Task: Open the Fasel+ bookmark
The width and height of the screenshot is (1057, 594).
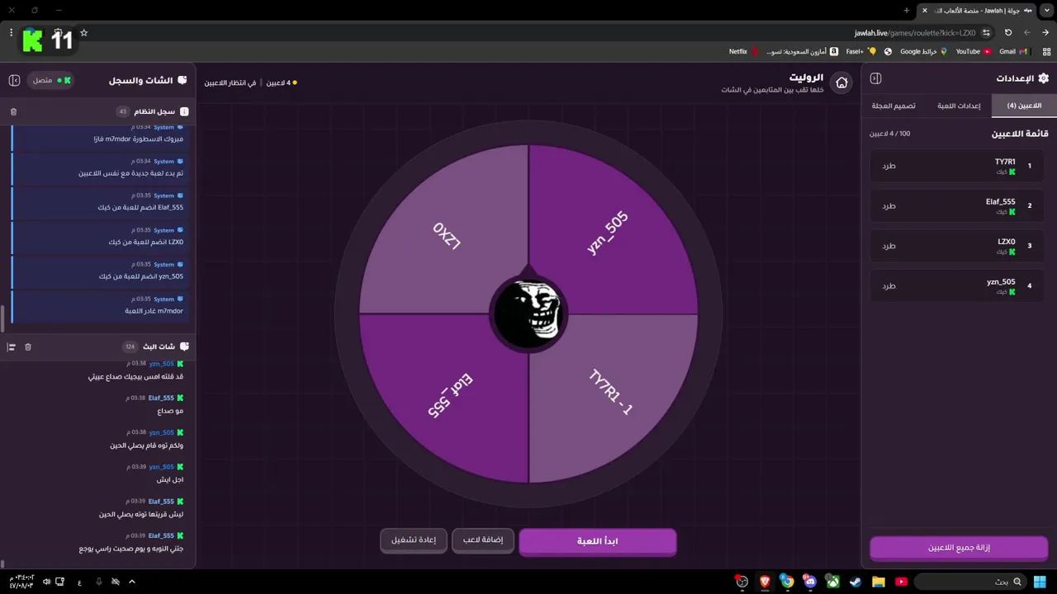Action: [x=860, y=51]
